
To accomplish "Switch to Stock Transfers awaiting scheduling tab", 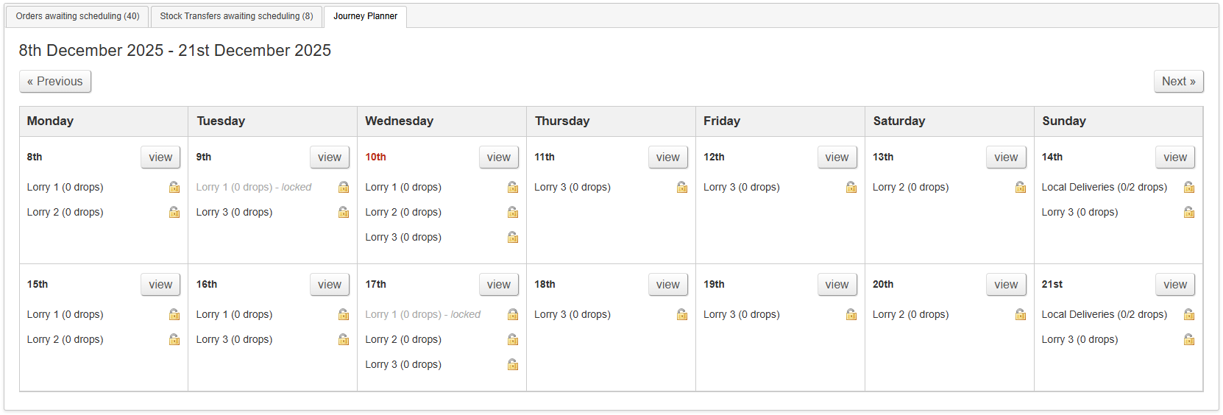I will 236,16.
